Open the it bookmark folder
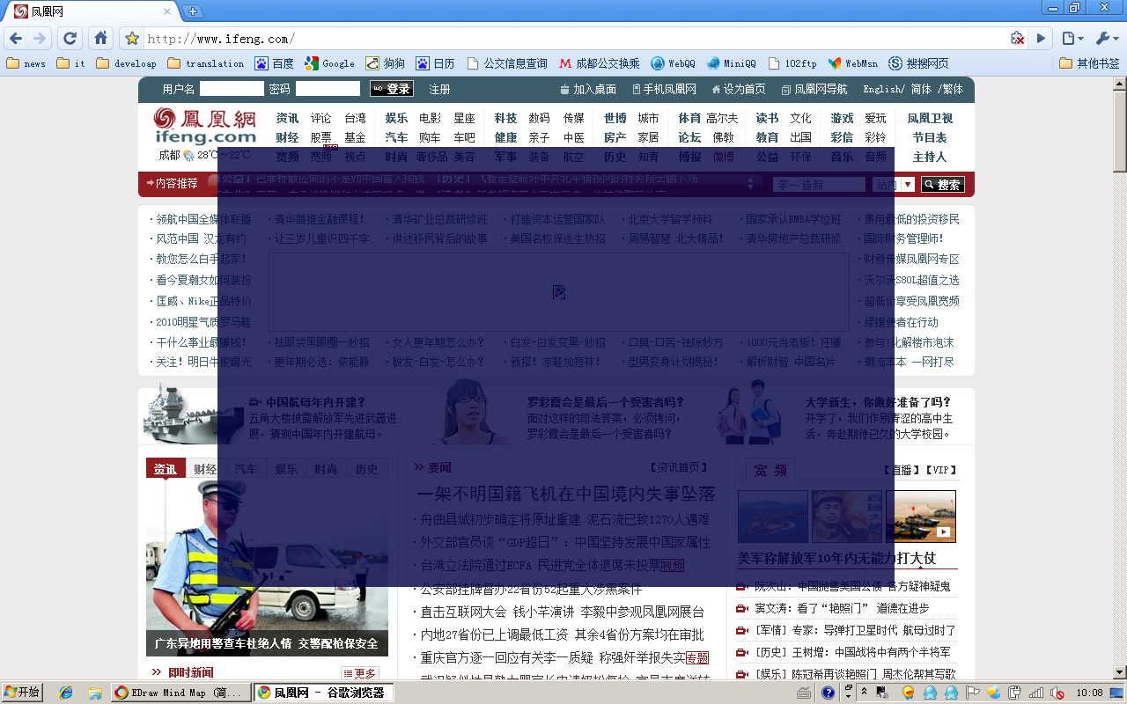The height and width of the screenshot is (704, 1127). coord(70,63)
